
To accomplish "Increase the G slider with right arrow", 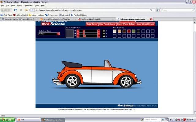I will (x=99, y=34).
